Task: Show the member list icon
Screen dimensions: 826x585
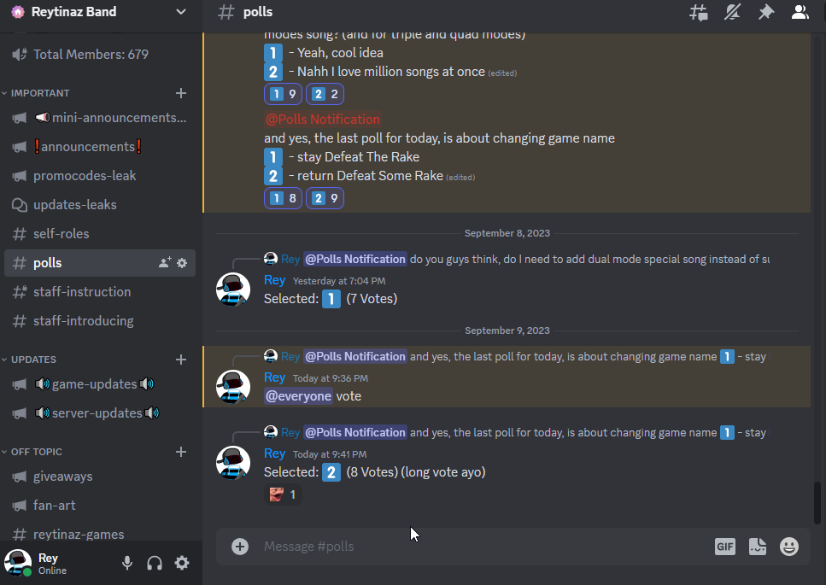Action: (x=800, y=12)
